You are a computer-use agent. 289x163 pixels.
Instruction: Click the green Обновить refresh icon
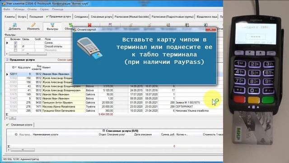coord(71,25)
